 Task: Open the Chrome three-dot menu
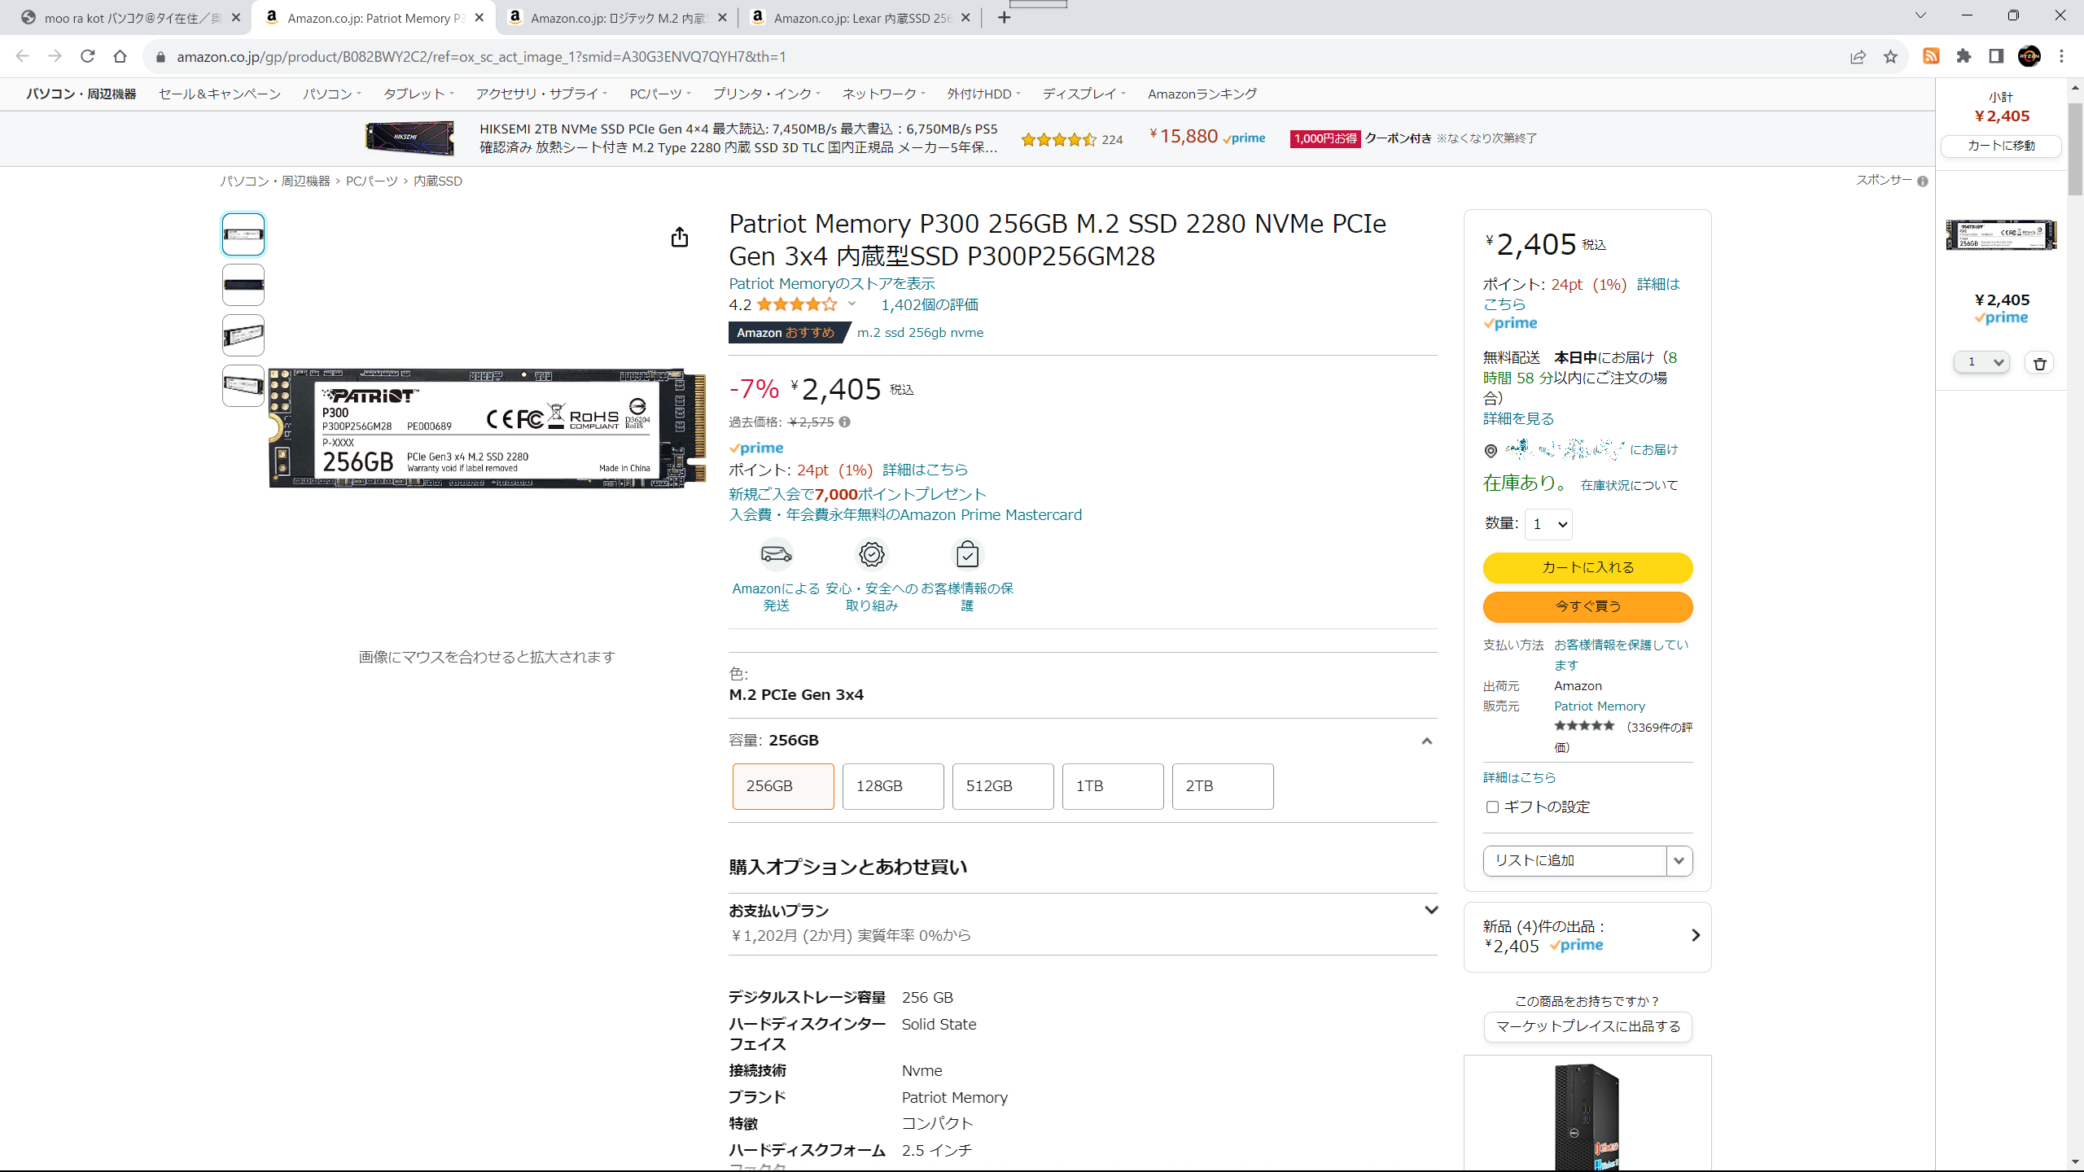pos(2062,56)
